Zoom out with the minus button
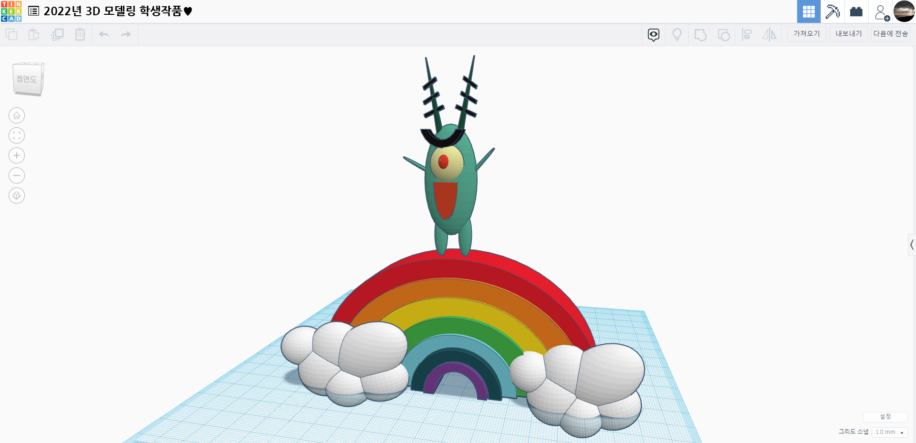Image resolution: width=916 pixels, height=443 pixels. (17, 175)
